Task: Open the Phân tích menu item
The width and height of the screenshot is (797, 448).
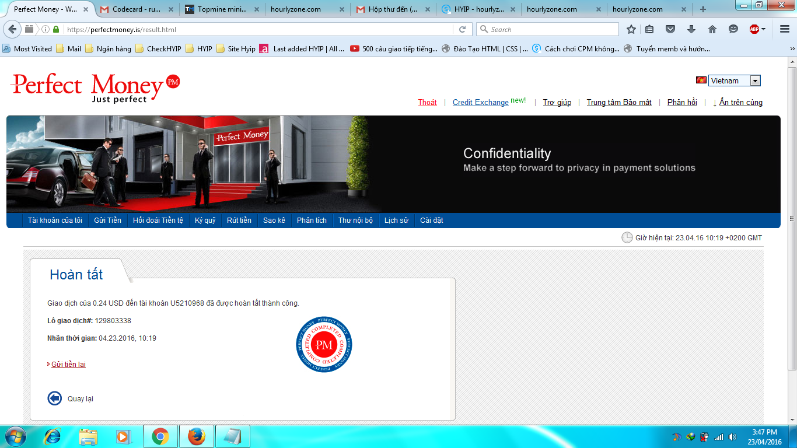Action: point(312,220)
